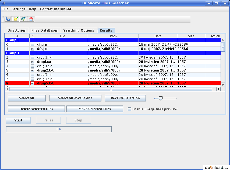Check the box for row 2 drugi3.txt
Image resolution: width=230 pixels, height=170 pixels.
tap(33, 57)
